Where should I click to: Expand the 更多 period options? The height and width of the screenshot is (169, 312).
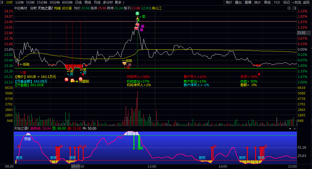119,2
